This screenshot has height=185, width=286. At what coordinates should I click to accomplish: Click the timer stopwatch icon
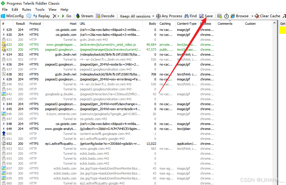[x=226, y=16]
